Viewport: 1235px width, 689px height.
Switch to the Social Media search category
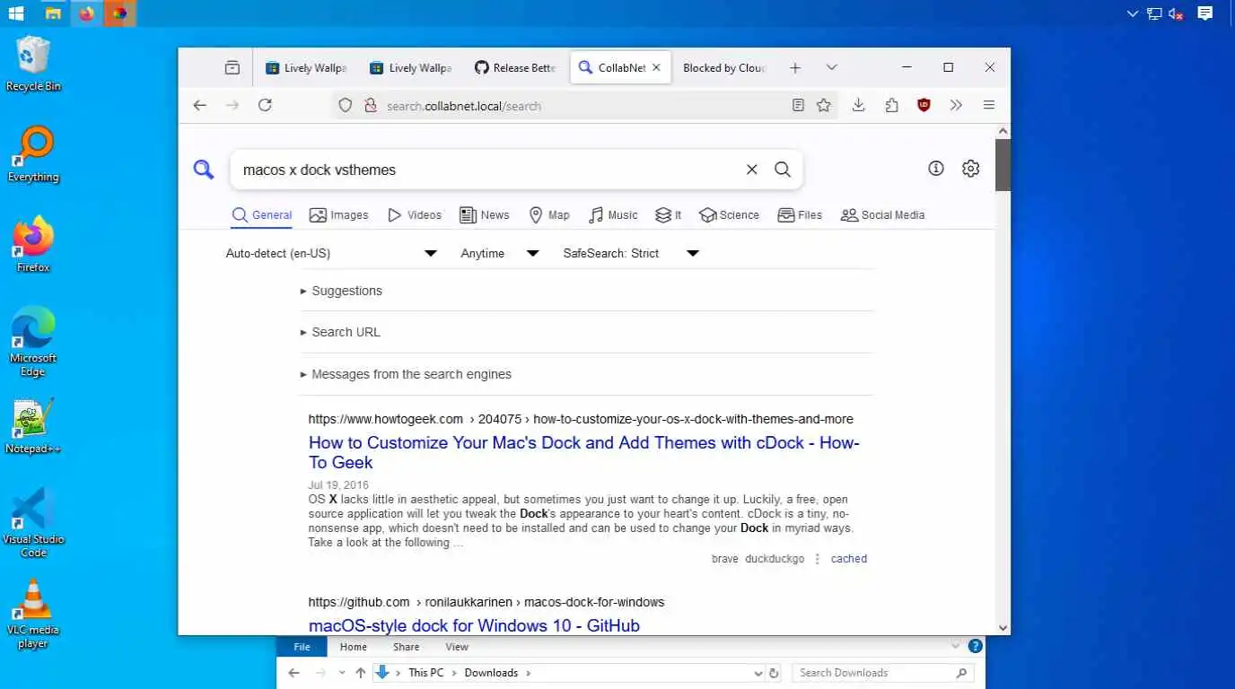pyautogui.click(x=882, y=215)
